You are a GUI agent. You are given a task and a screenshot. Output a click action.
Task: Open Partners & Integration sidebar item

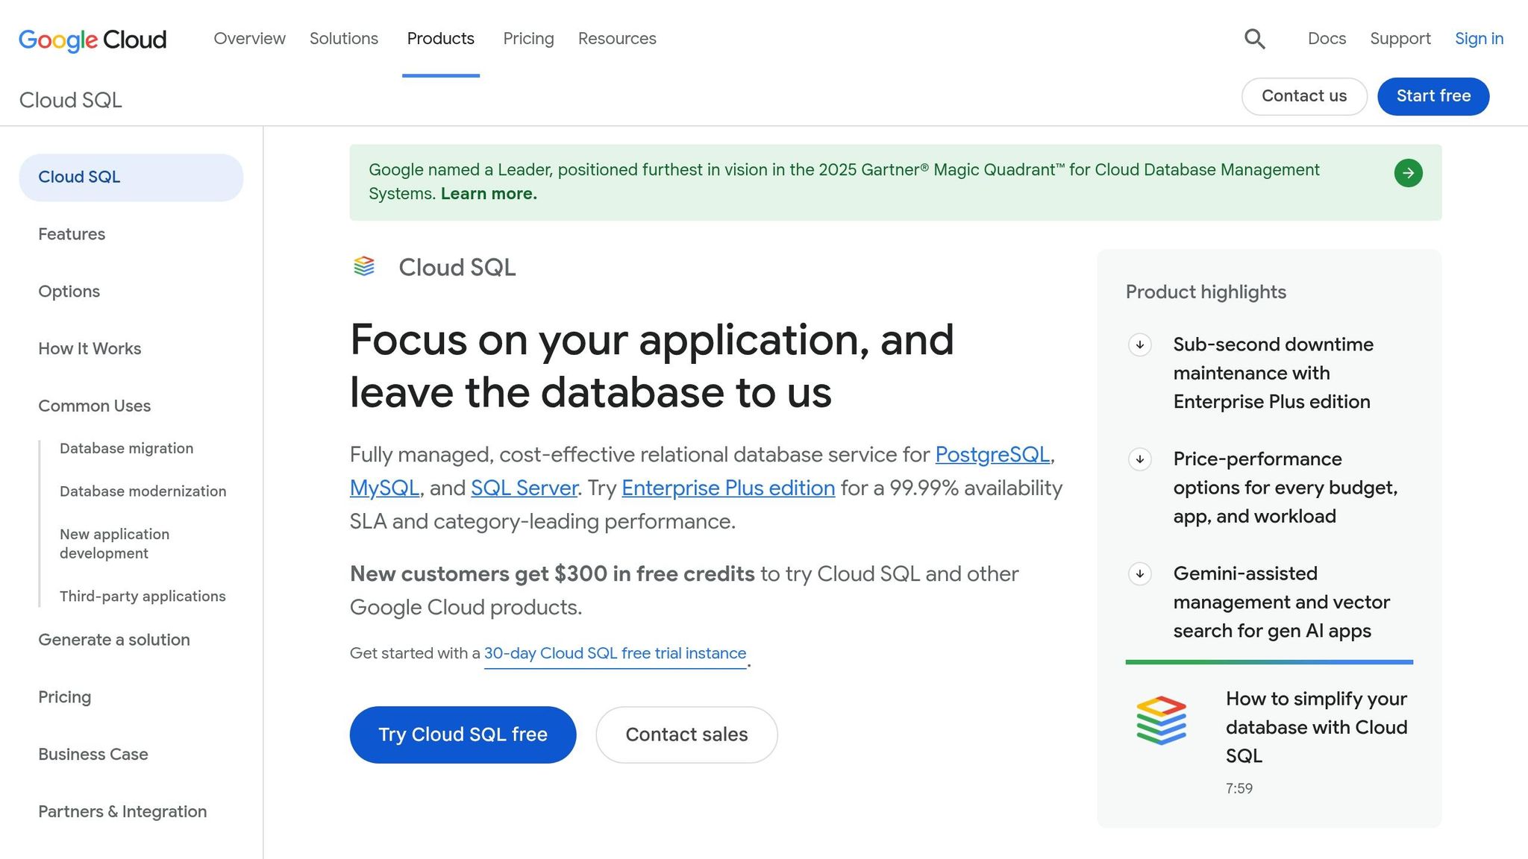122,812
